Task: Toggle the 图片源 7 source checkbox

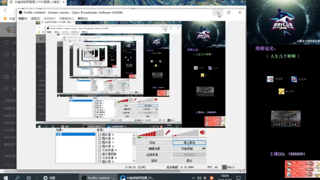Action: (100, 142)
